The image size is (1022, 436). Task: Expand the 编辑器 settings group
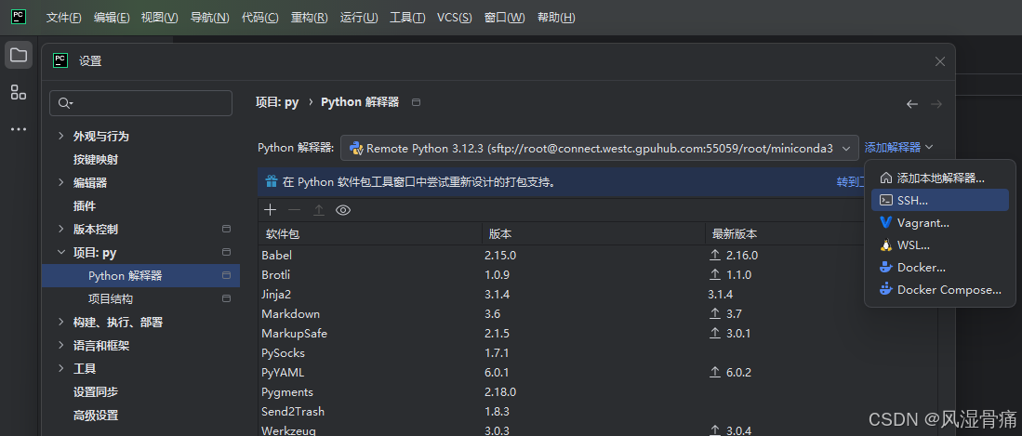pos(60,182)
